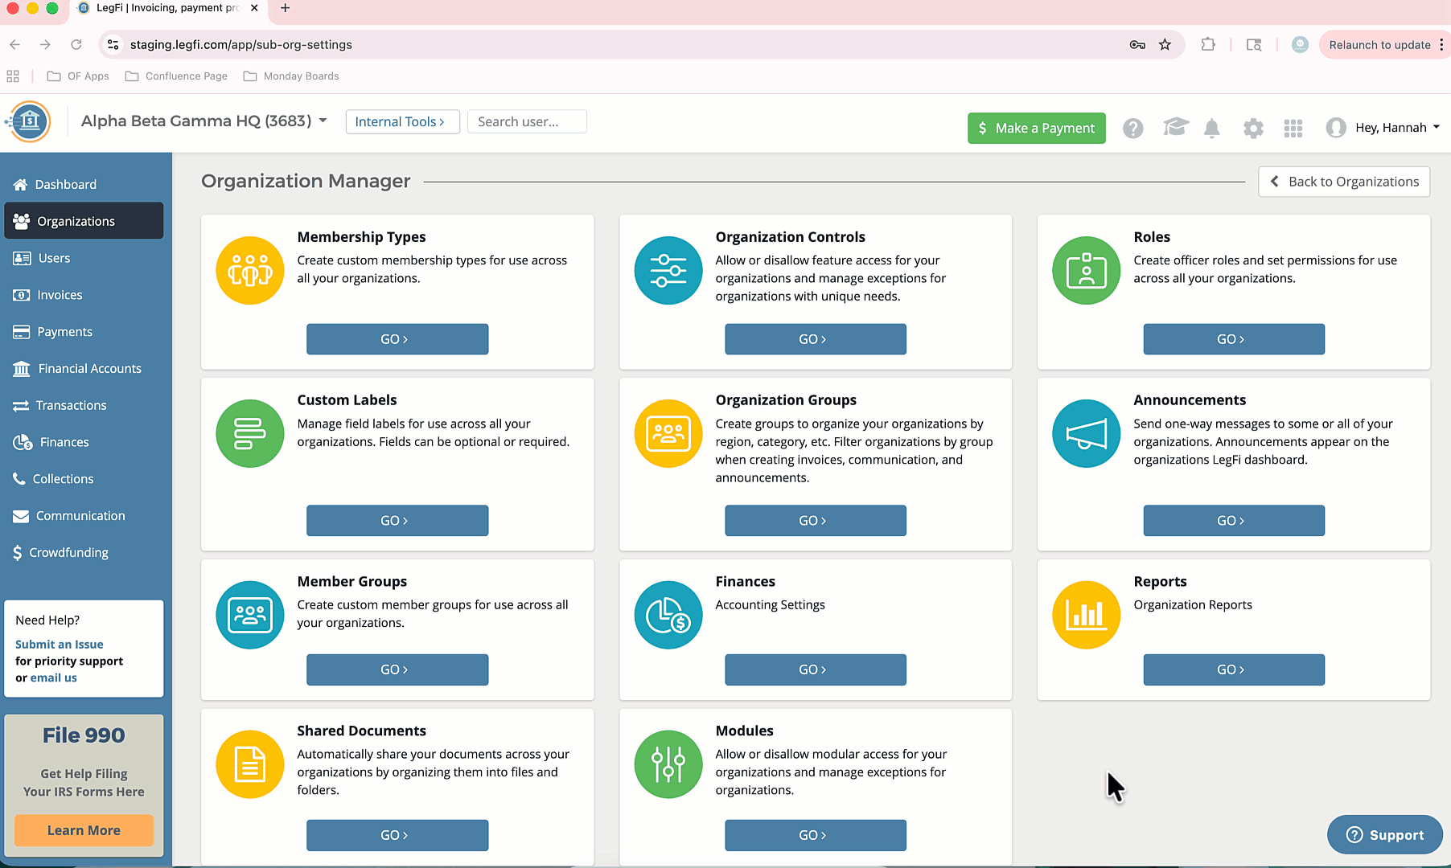The image size is (1451, 868).
Task: Open the Hey, Hannah user menu
Action: click(1383, 128)
